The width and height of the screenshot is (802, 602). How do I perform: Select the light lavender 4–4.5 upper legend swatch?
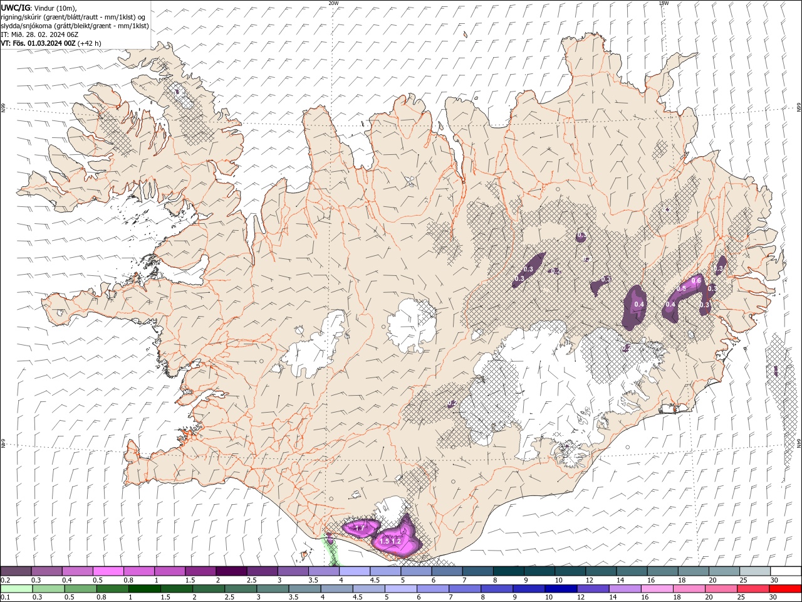pyautogui.click(x=354, y=571)
